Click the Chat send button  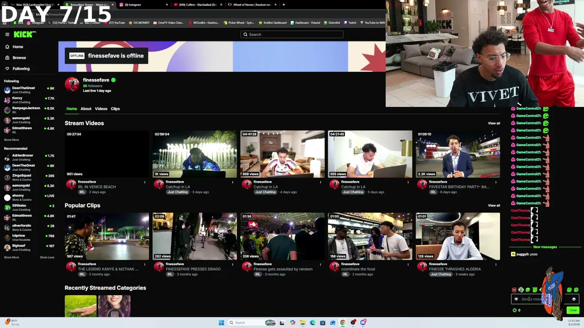point(573,310)
